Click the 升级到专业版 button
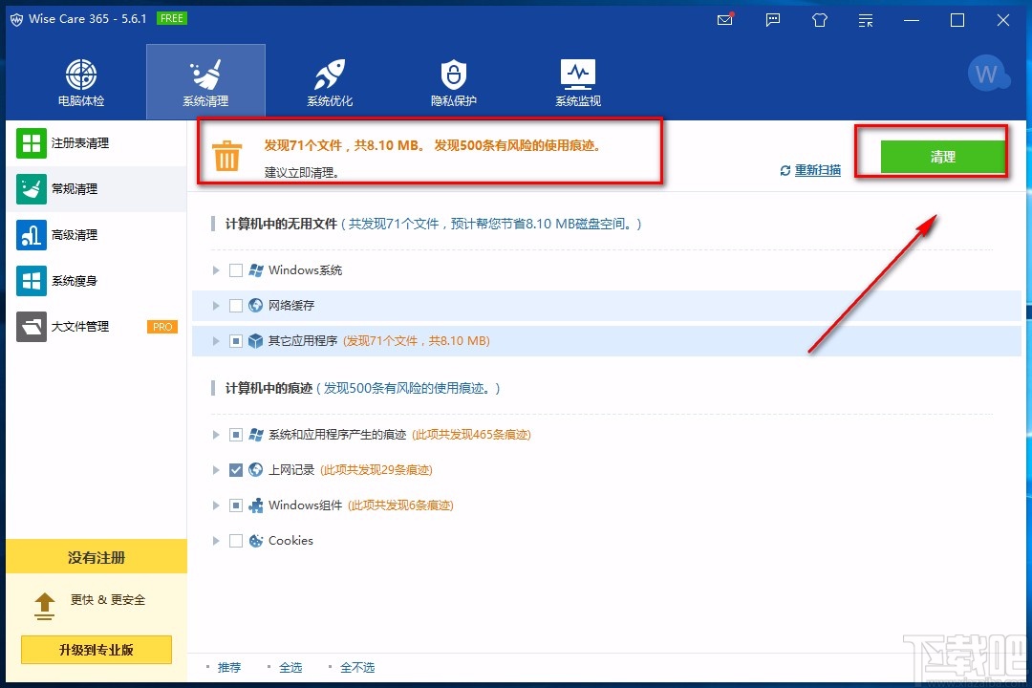Viewport: 1032px width, 688px height. click(97, 650)
